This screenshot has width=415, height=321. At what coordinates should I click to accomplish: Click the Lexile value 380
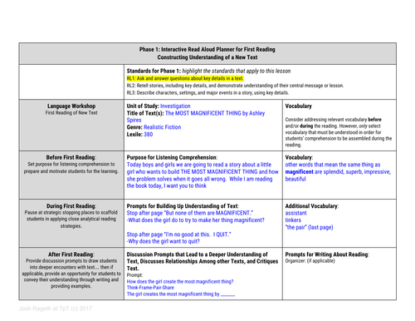pyautogui.click(x=149, y=135)
